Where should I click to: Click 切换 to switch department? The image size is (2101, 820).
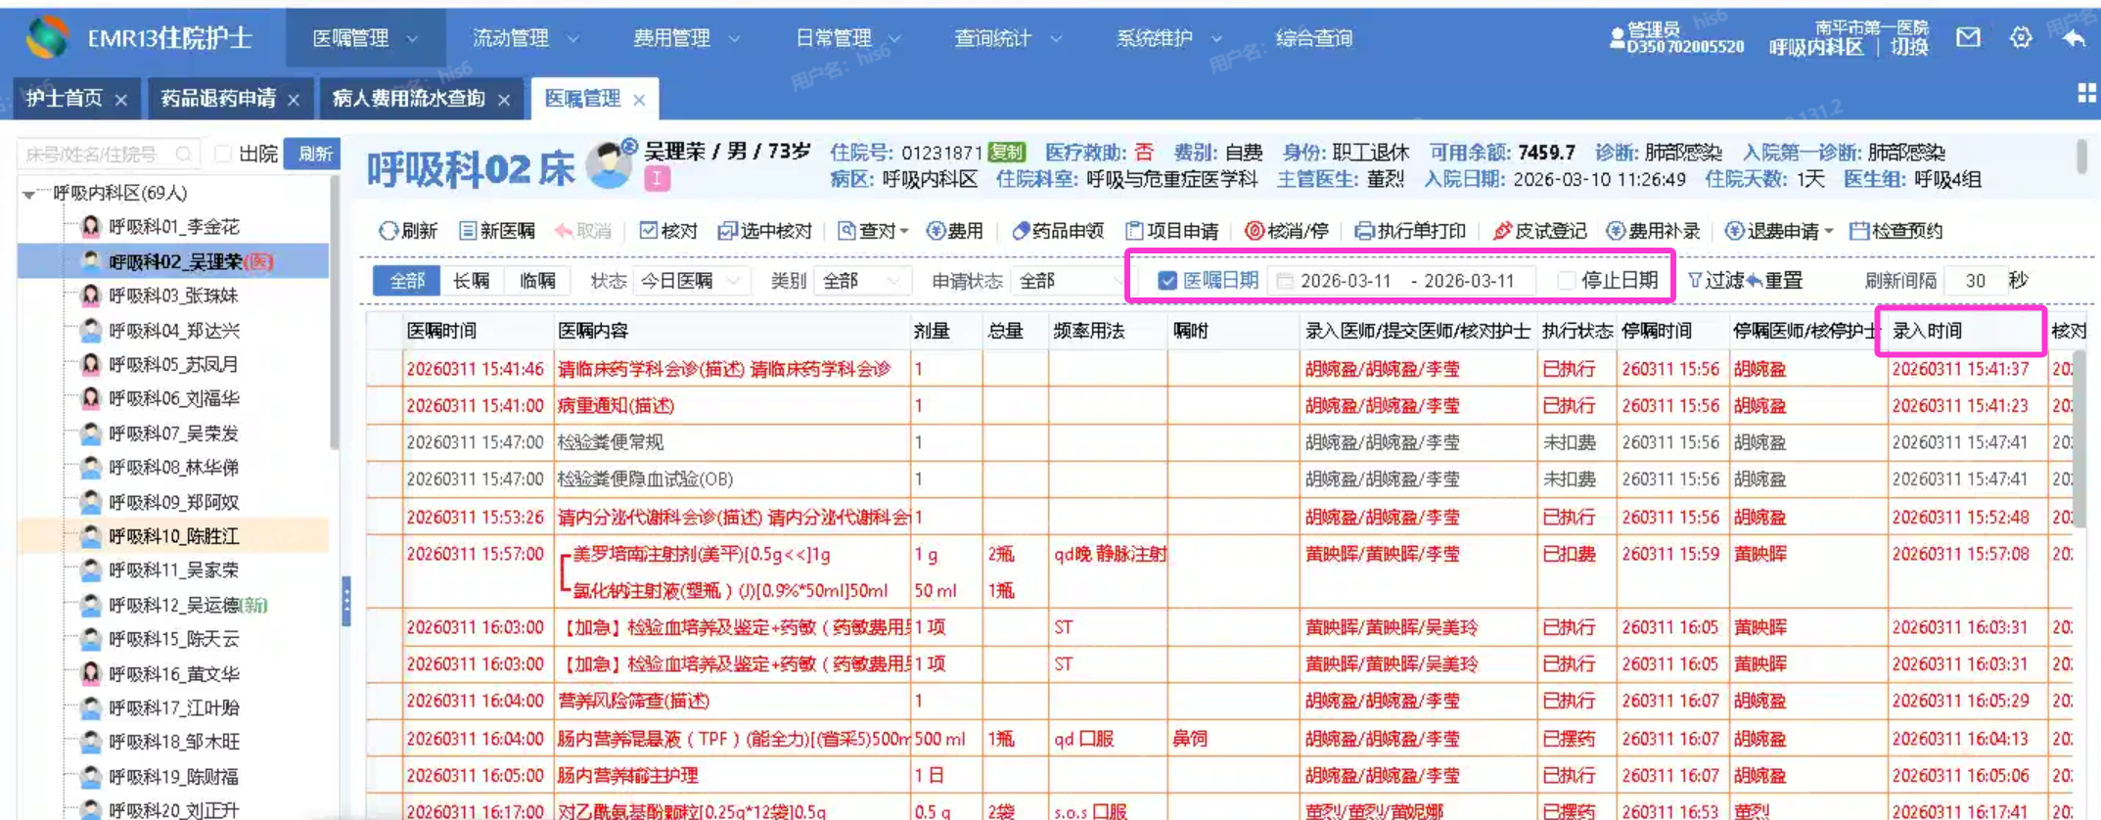coord(1909,47)
